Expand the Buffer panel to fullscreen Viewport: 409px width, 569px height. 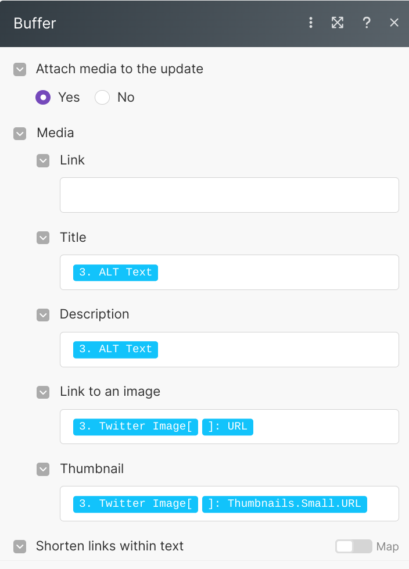click(338, 23)
